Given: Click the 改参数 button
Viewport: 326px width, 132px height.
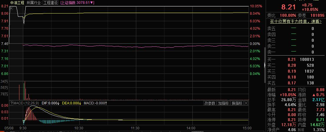Looking at the screenshot, I should pyautogui.click(x=210, y=103).
